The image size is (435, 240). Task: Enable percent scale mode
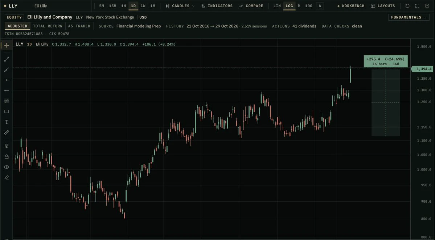[299, 6]
